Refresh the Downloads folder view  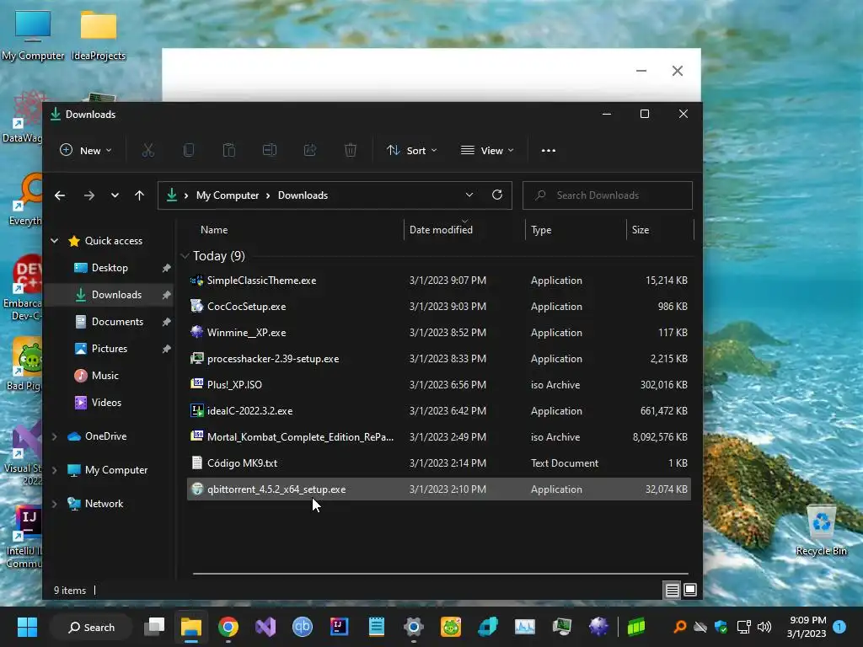pos(497,195)
